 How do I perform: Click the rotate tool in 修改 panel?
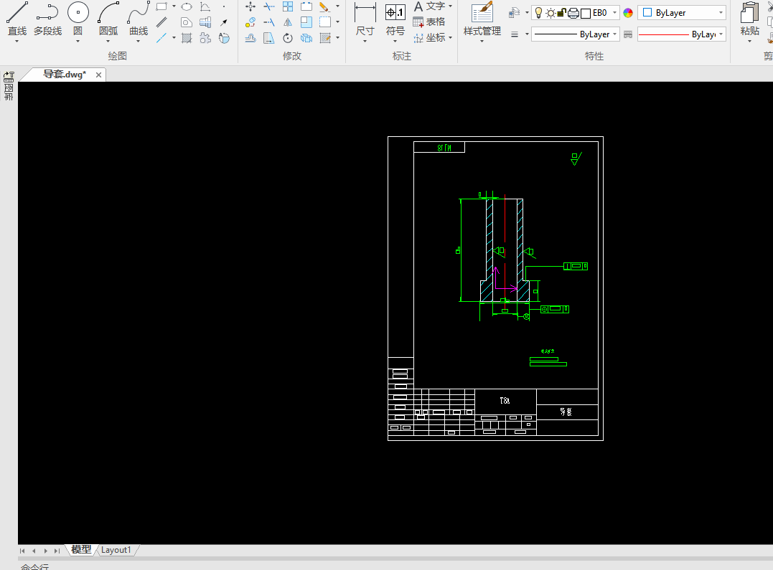coord(288,38)
